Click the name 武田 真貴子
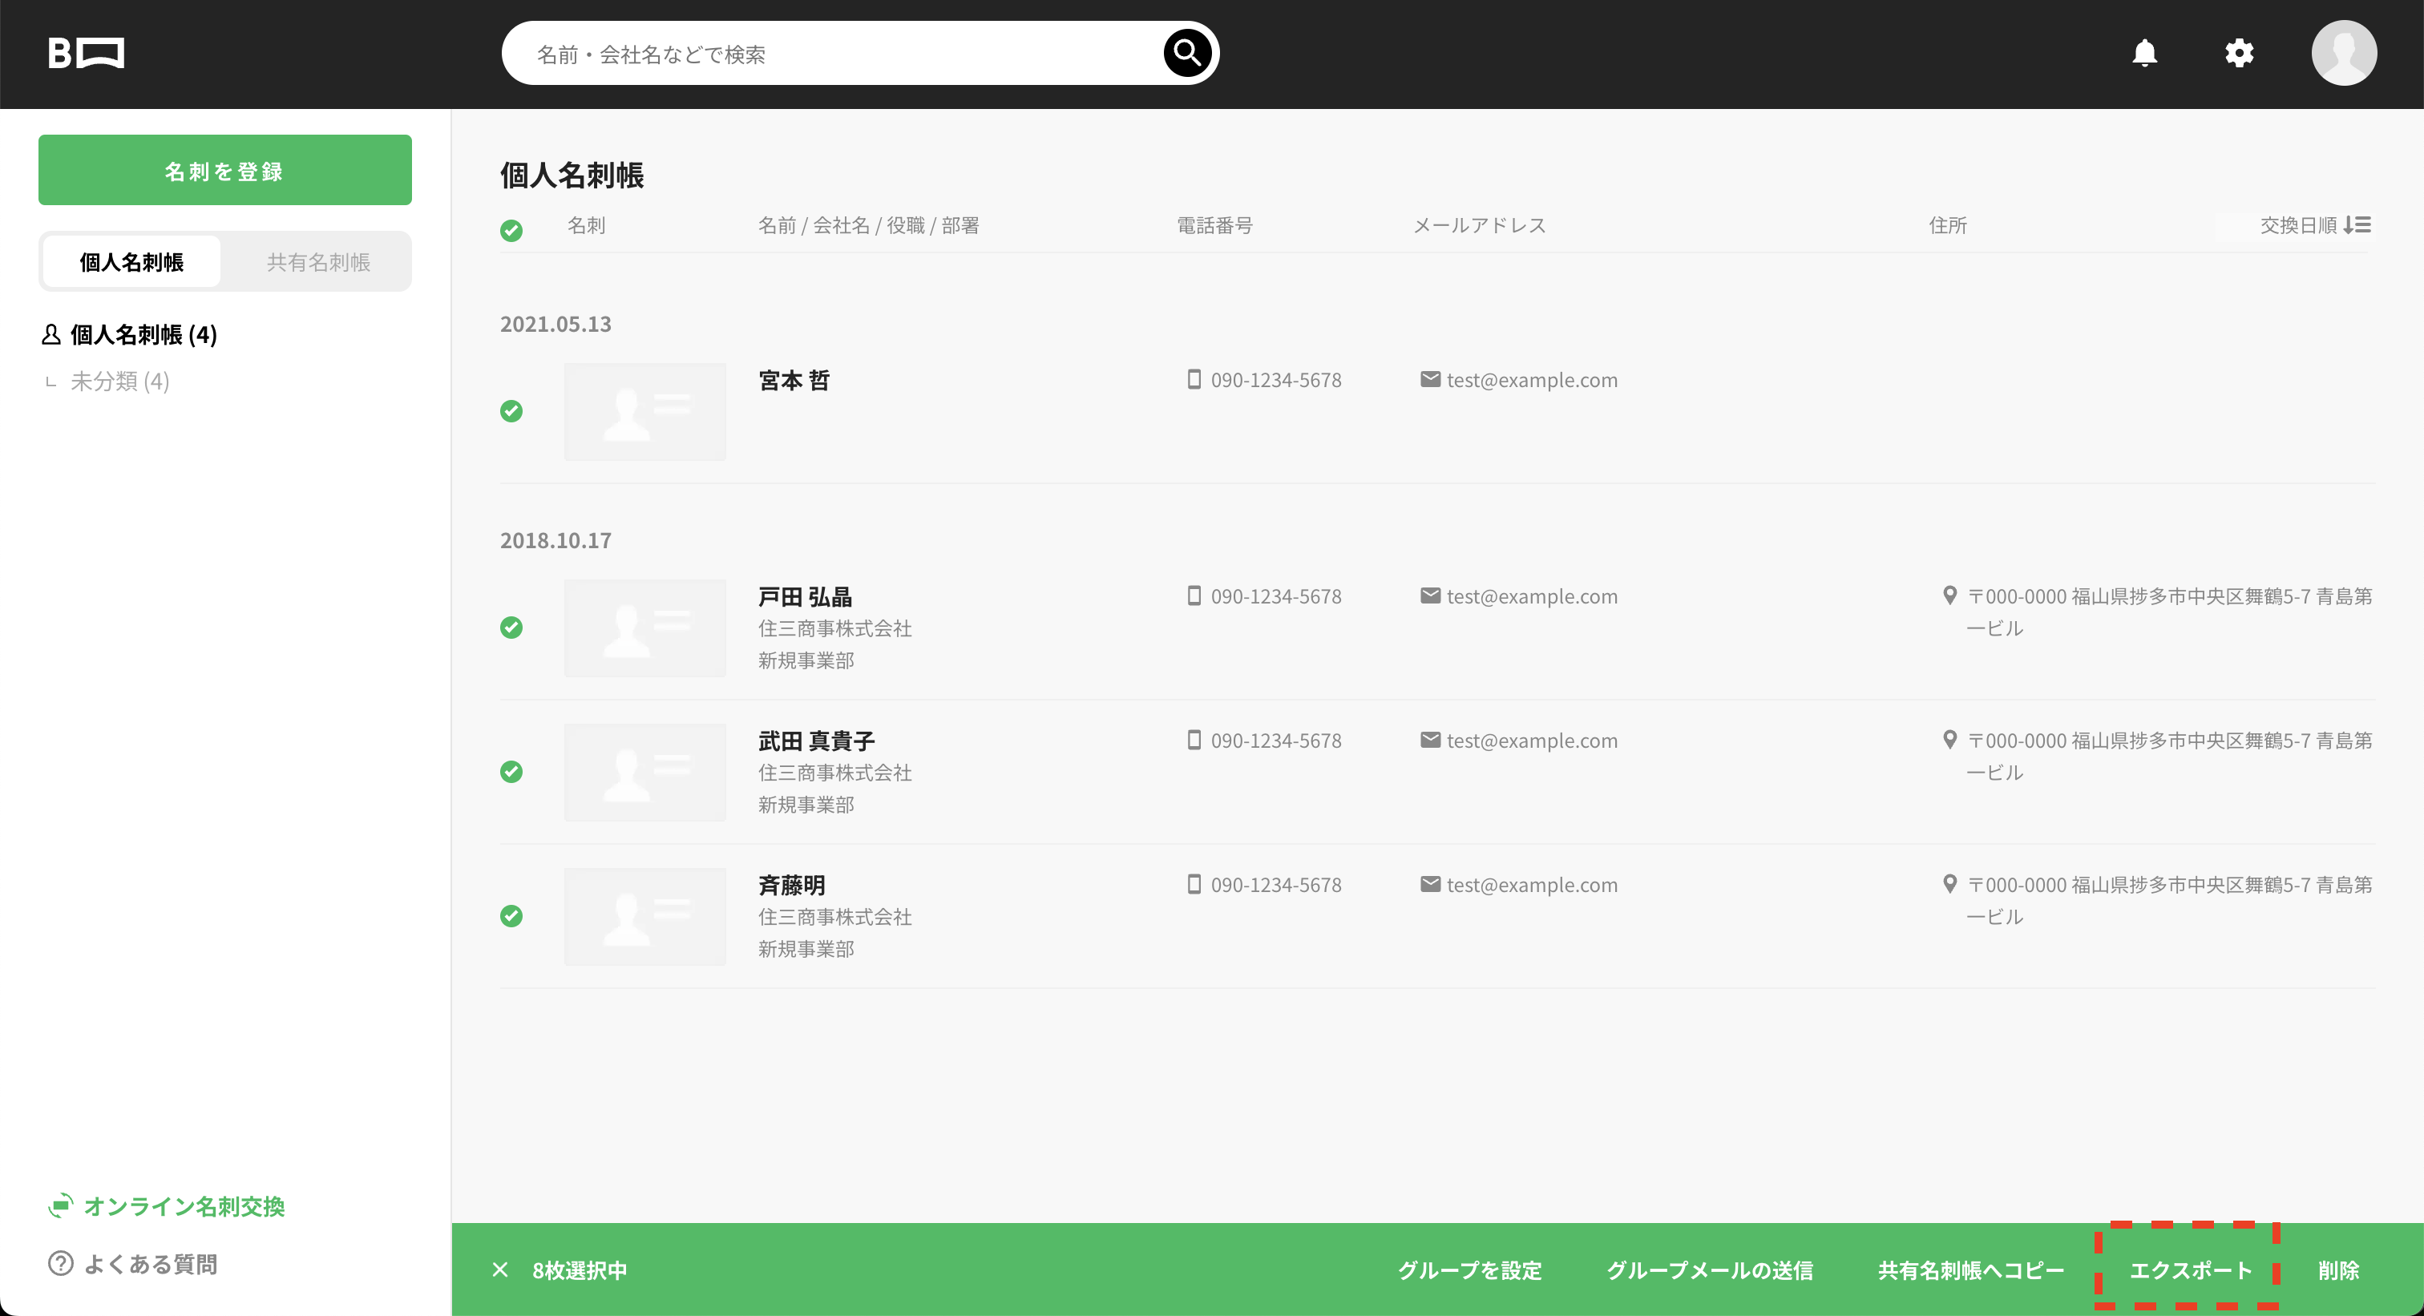The width and height of the screenshot is (2424, 1316). (816, 741)
